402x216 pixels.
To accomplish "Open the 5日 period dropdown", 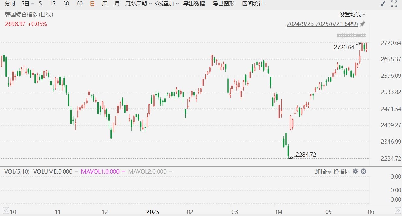I will (28, 4).
